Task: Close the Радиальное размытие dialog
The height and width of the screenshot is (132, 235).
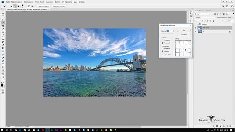Action: pos(191,25)
